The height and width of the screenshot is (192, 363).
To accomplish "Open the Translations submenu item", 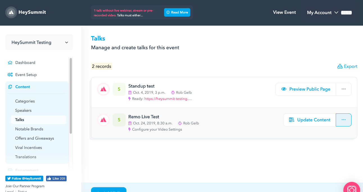I will (x=26, y=157).
